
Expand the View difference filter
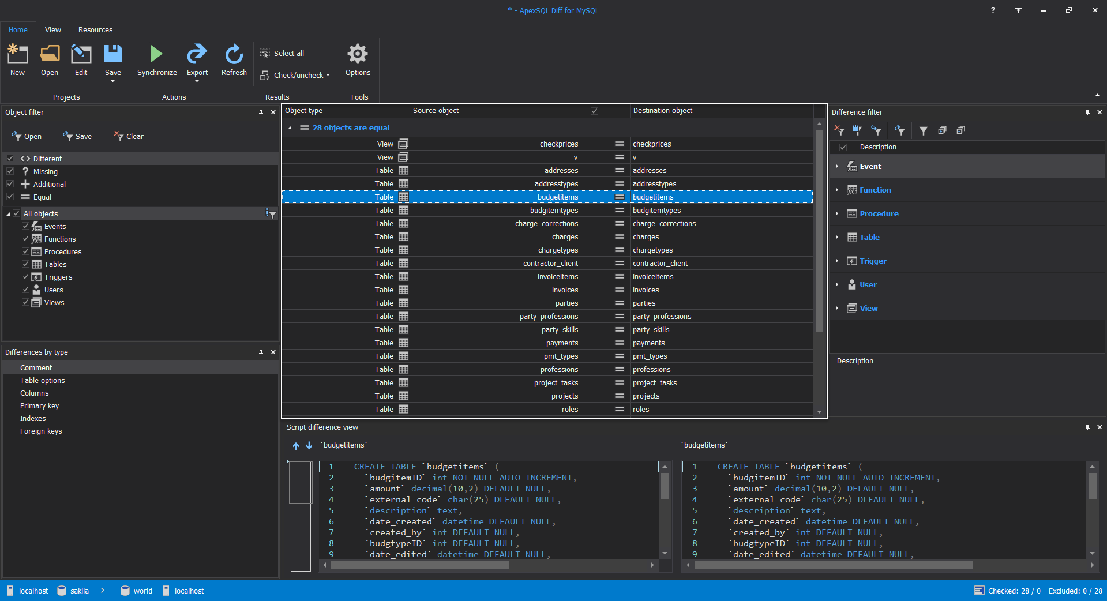point(837,308)
